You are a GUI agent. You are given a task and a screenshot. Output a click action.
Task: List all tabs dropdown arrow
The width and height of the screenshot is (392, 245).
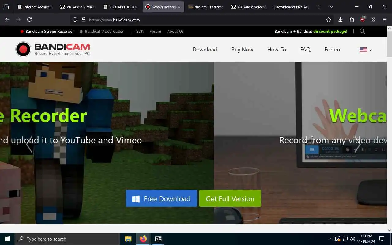coord(331,7)
